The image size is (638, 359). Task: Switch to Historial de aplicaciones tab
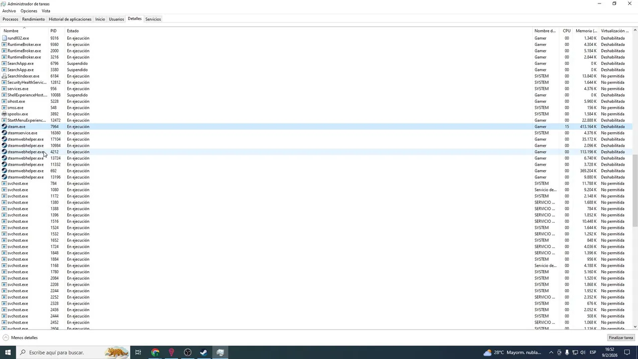[x=70, y=19]
